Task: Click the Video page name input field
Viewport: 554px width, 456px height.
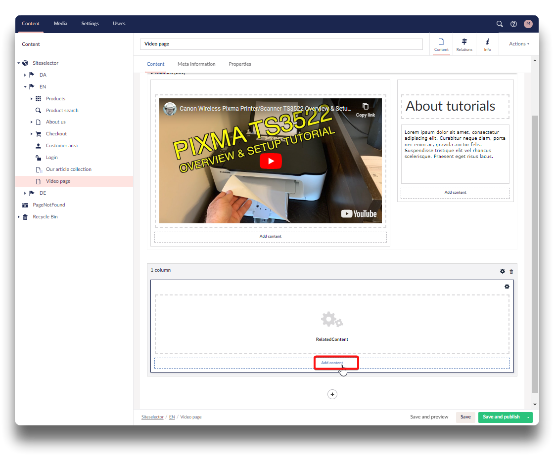Action: [281, 44]
